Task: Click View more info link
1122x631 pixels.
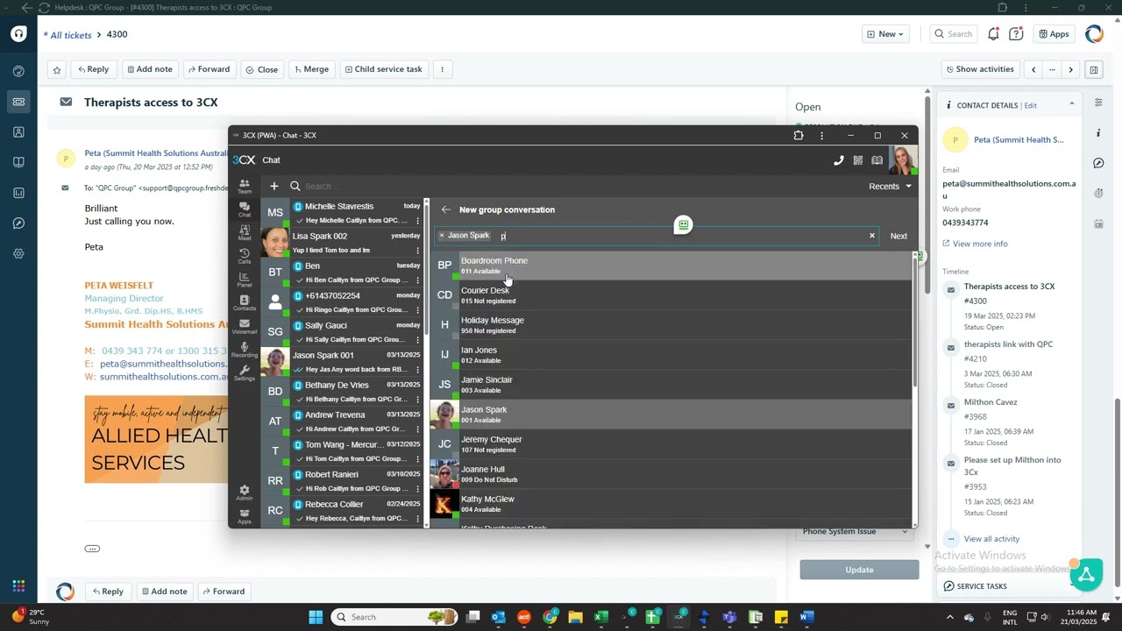Action: tap(979, 244)
